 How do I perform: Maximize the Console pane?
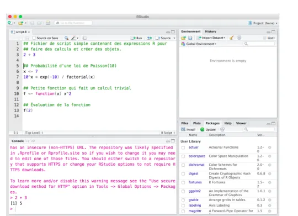tap(173, 141)
